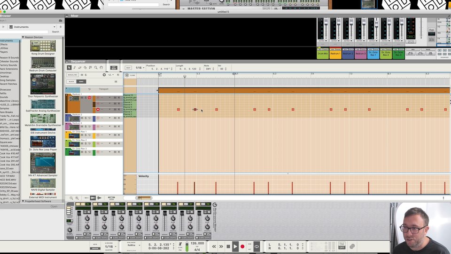Expand the Propellerhead Software section
451x254 pixels.
click(23, 201)
